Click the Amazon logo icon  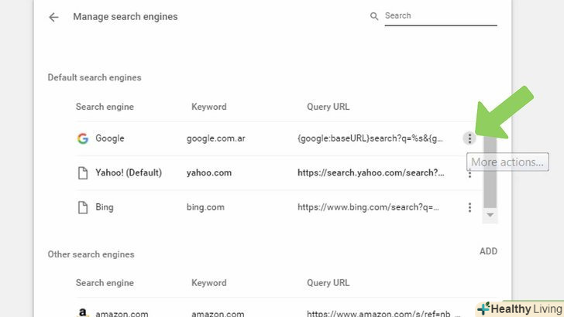point(82,313)
